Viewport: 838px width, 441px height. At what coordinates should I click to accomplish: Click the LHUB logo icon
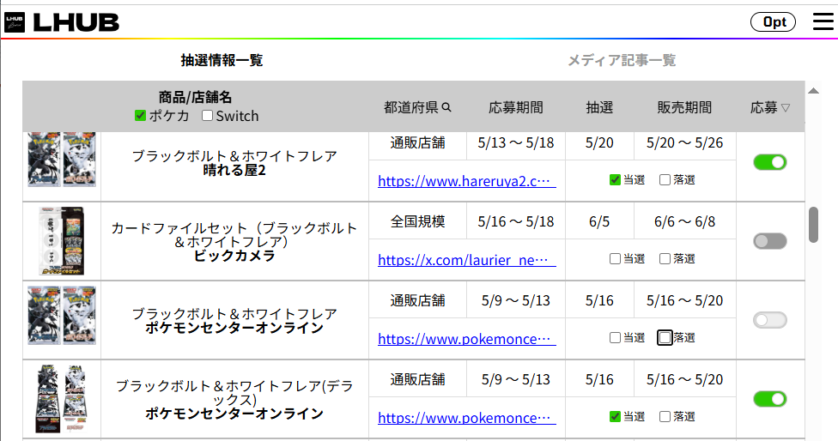[x=15, y=22]
